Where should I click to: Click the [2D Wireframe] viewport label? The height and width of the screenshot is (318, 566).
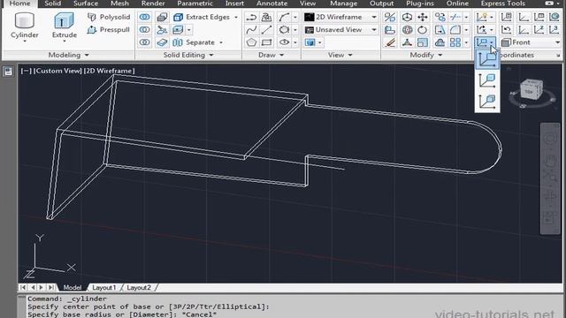point(110,71)
